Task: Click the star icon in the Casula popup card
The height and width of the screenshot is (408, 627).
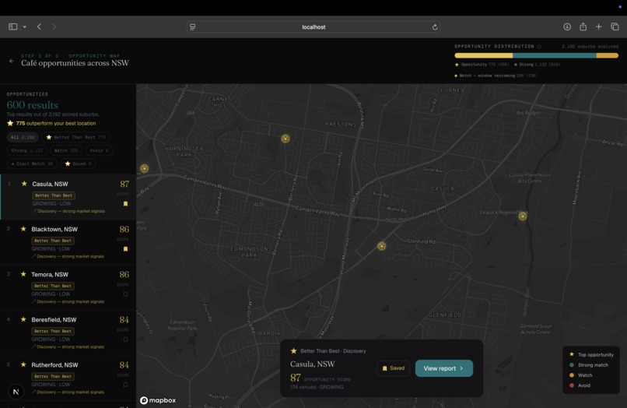Action: pos(294,350)
